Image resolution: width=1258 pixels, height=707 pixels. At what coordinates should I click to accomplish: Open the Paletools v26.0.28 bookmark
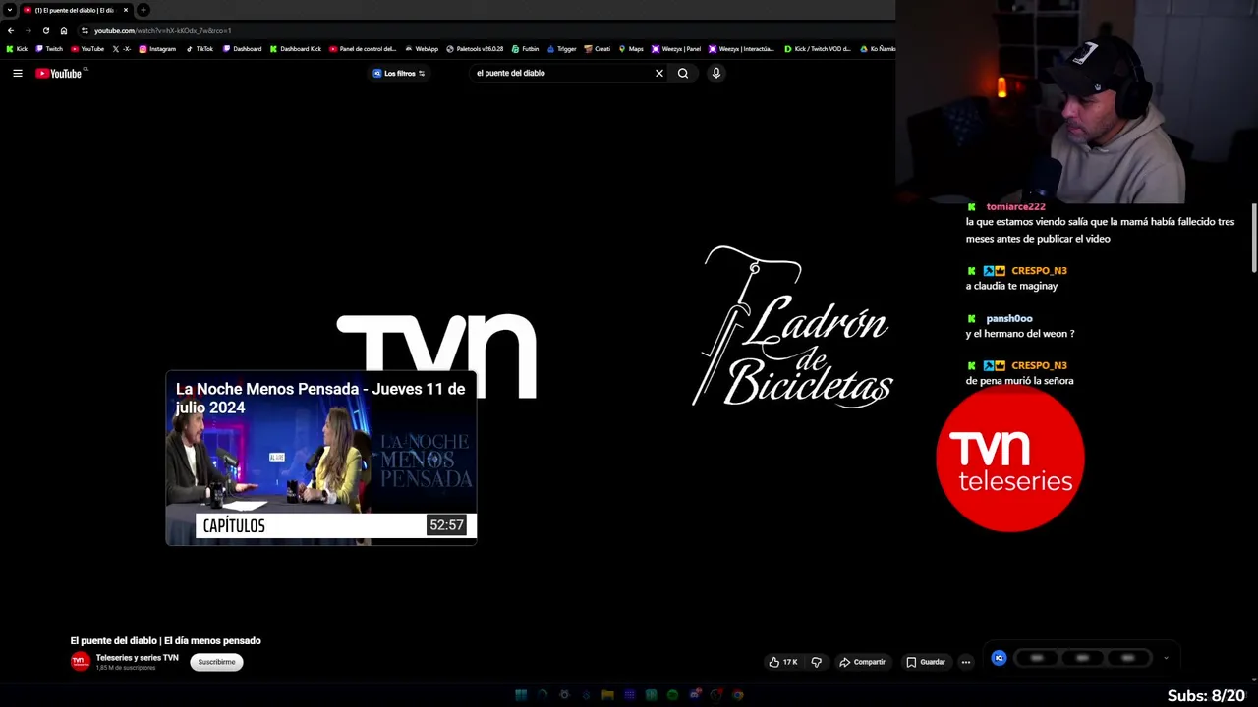pos(475,48)
